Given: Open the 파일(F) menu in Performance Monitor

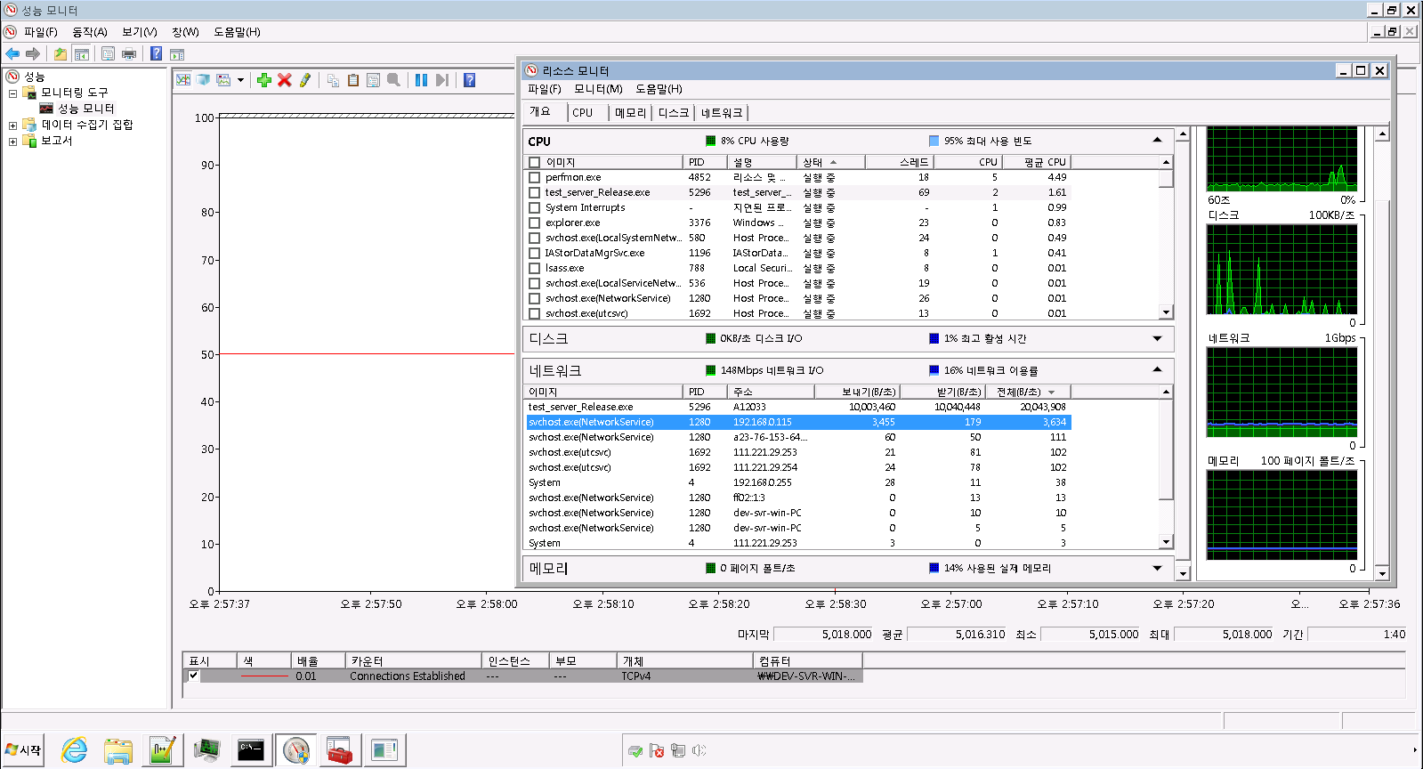Looking at the screenshot, I should point(40,31).
